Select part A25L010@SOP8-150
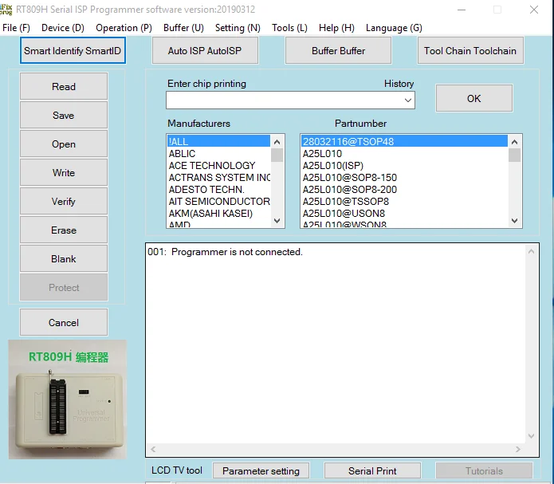 (x=405, y=178)
